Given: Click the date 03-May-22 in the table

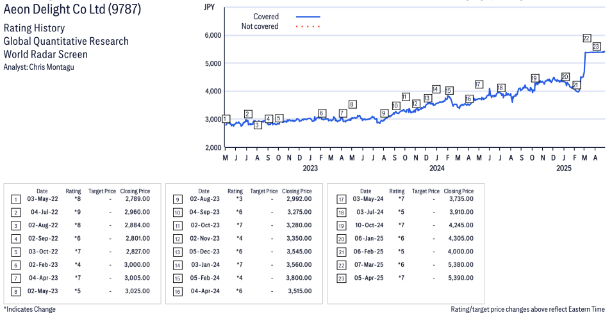Looking at the screenshot, I should point(42,199).
